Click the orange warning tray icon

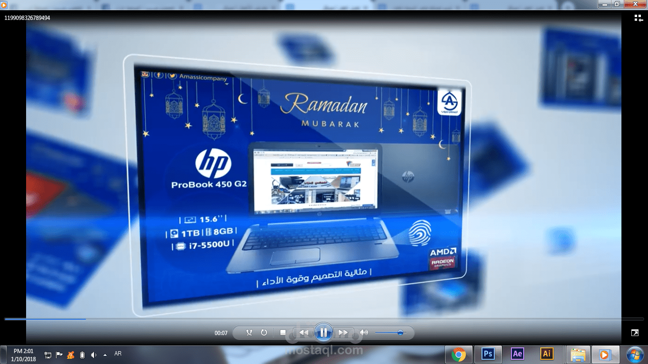[x=71, y=355]
